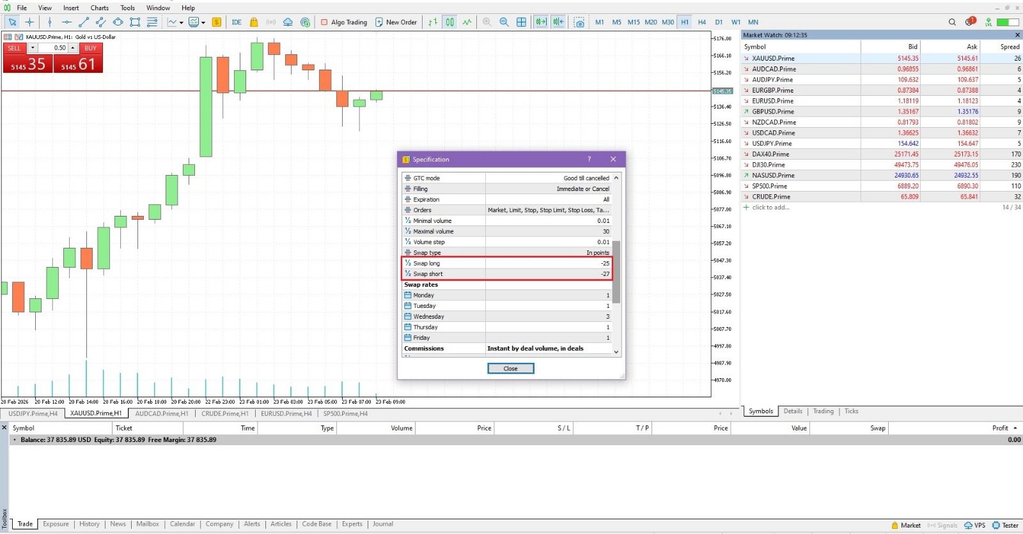Toggle Algo Trading on or off
1023x534 pixels.
point(344,22)
